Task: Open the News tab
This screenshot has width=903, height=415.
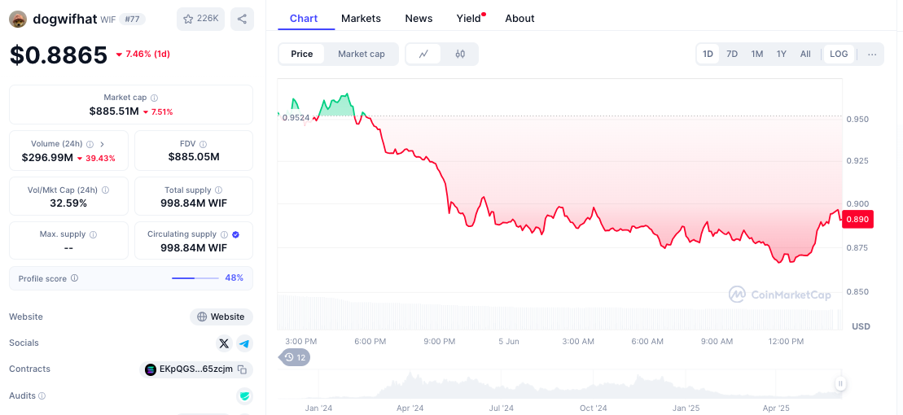Action: point(419,19)
